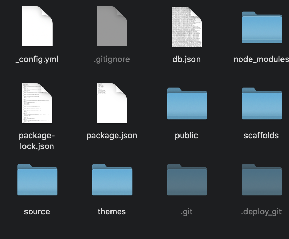Screen dimensions: 289x239
Task: Select the source folder icon
Action: pos(37,180)
